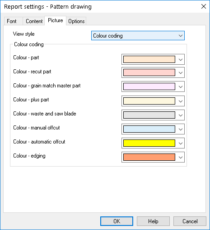Switch to the Content tab
210x230 pixels.
pyautogui.click(x=34, y=21)
